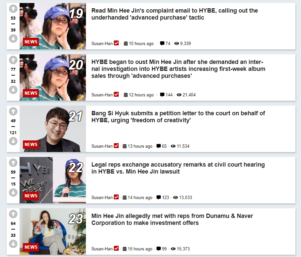Viewport: 301px width, 257px height.
Task: Upvote the Legal reps civil court article
Action: (x=13, y=163)
